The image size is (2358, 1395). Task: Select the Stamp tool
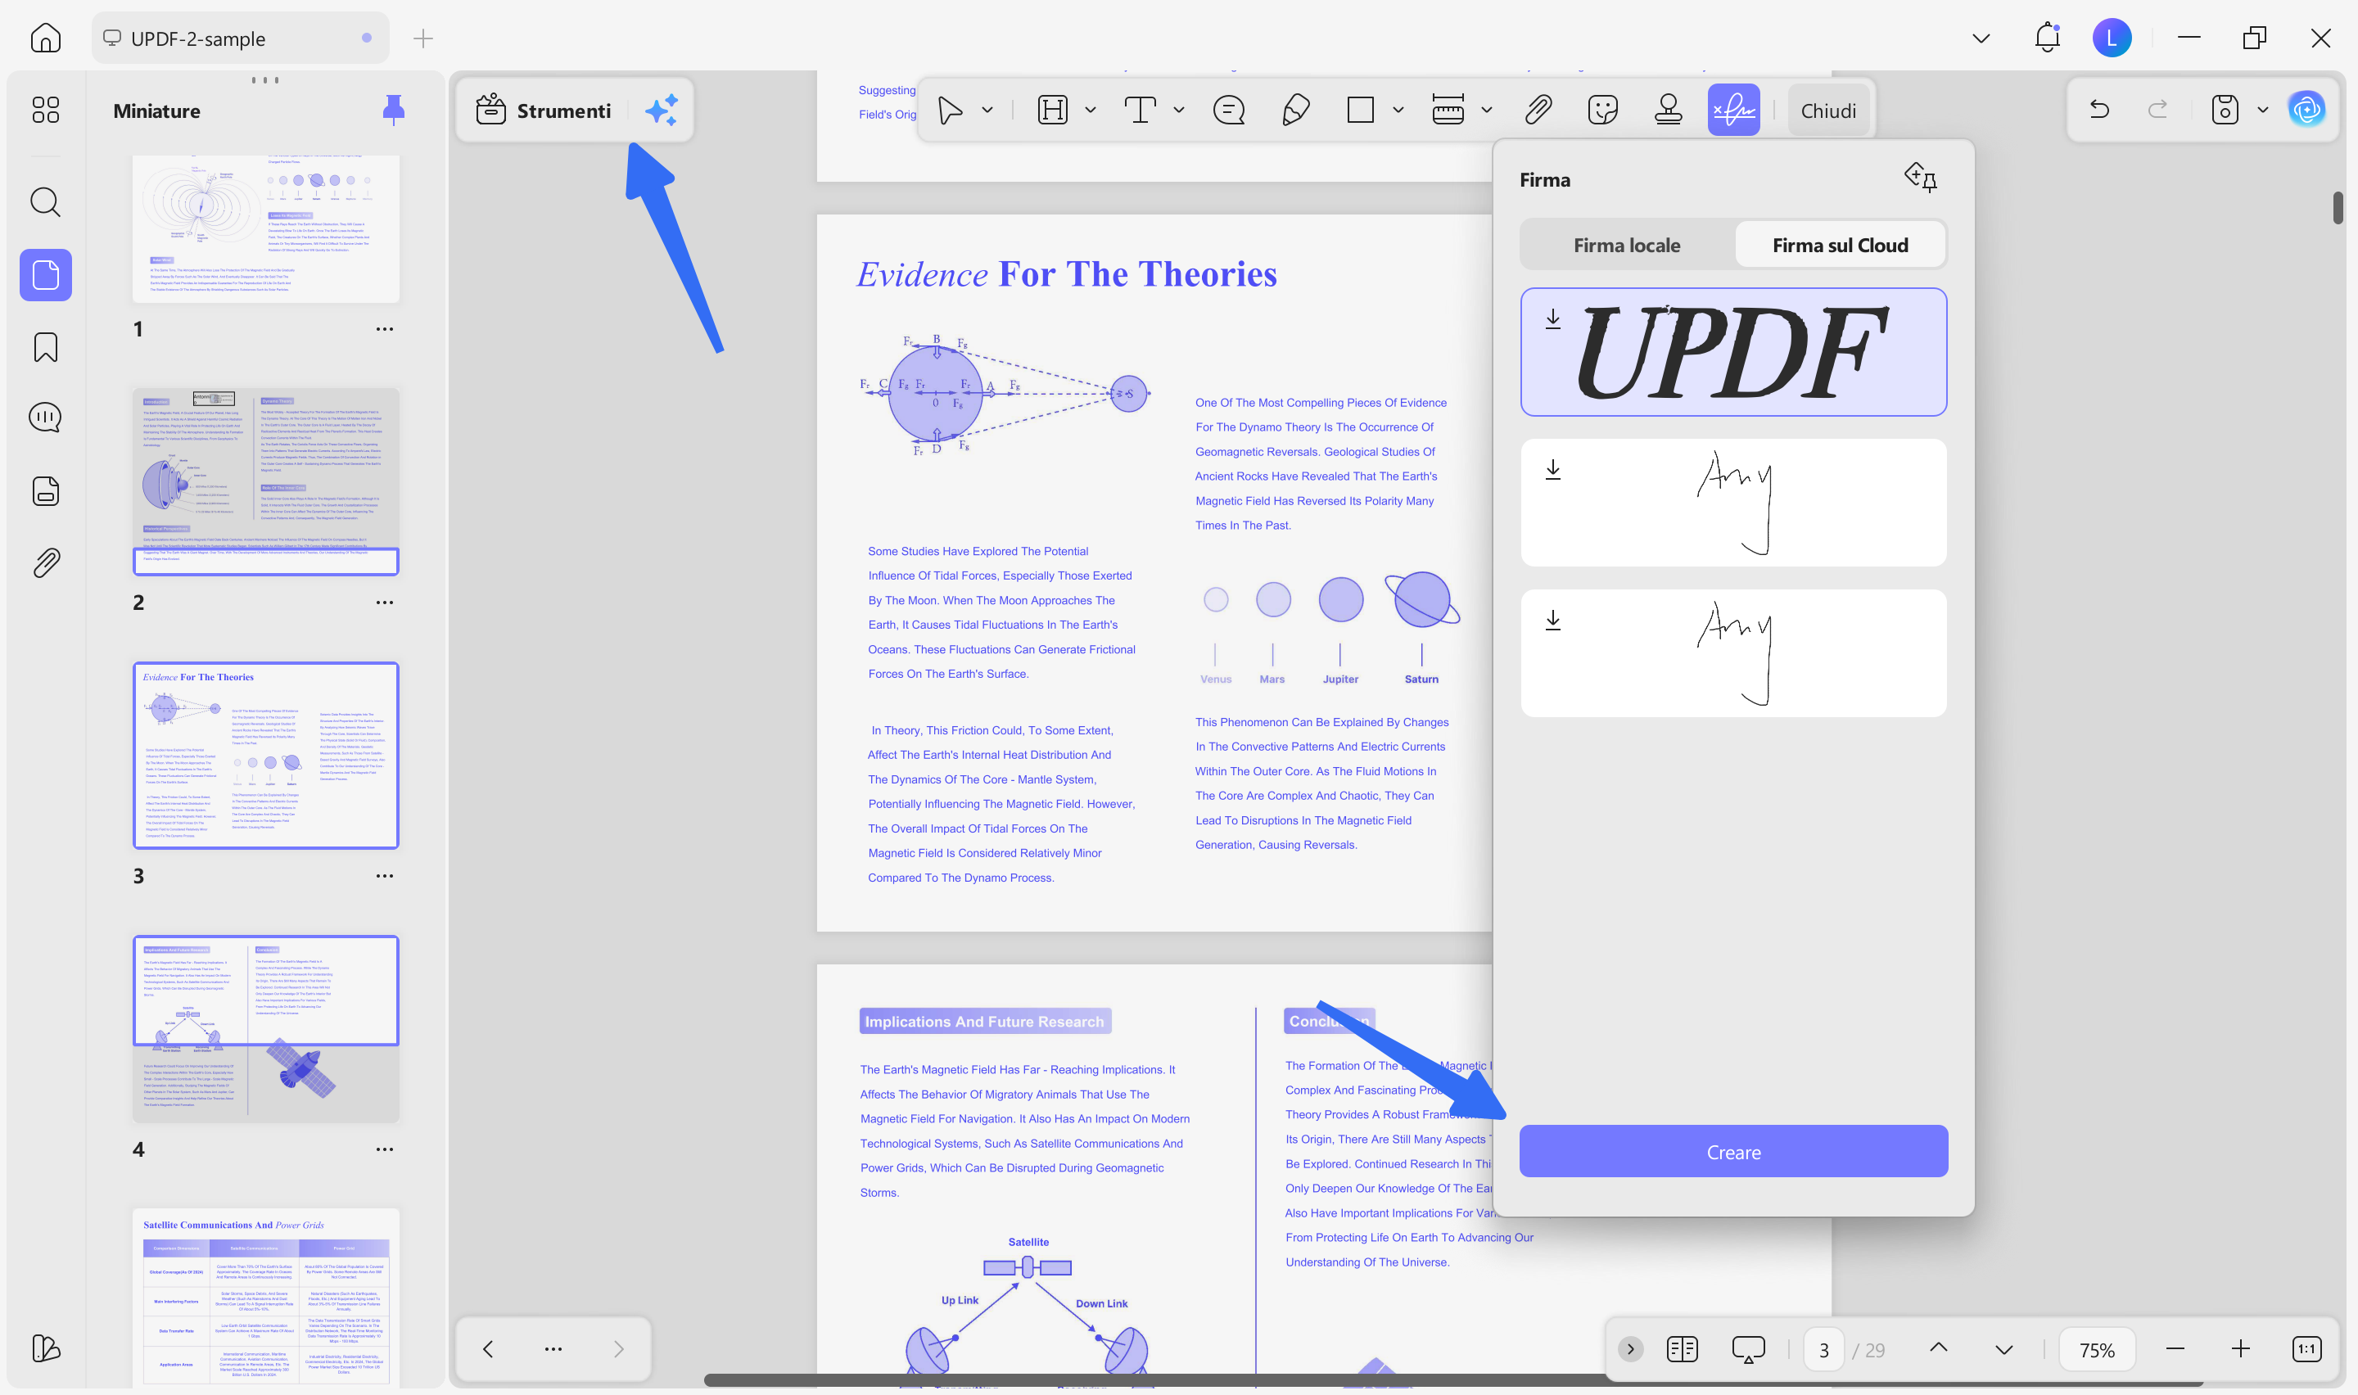(1668, 110)
